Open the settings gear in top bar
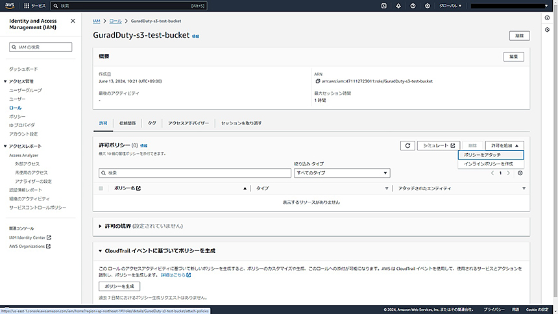 (x=428, y=6)
